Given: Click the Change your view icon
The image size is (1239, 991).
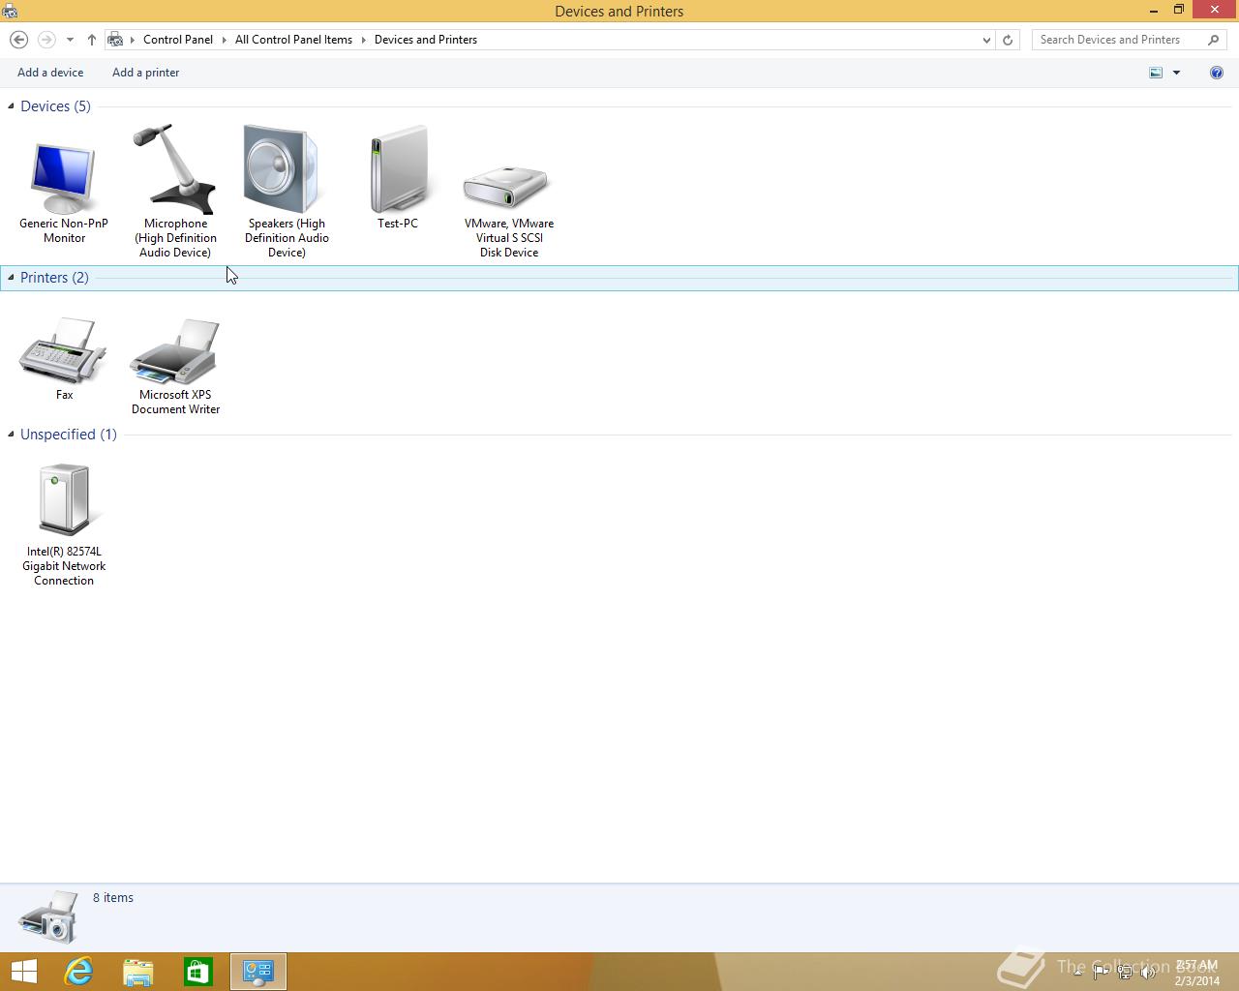Looking at the screenshot, I should (1156, 73).
